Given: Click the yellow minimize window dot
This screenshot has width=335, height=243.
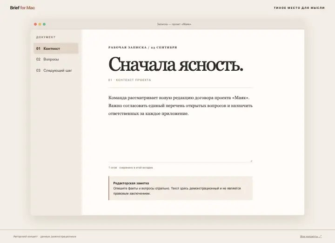Looking at the screenshot, I should (x=40, y=24).
